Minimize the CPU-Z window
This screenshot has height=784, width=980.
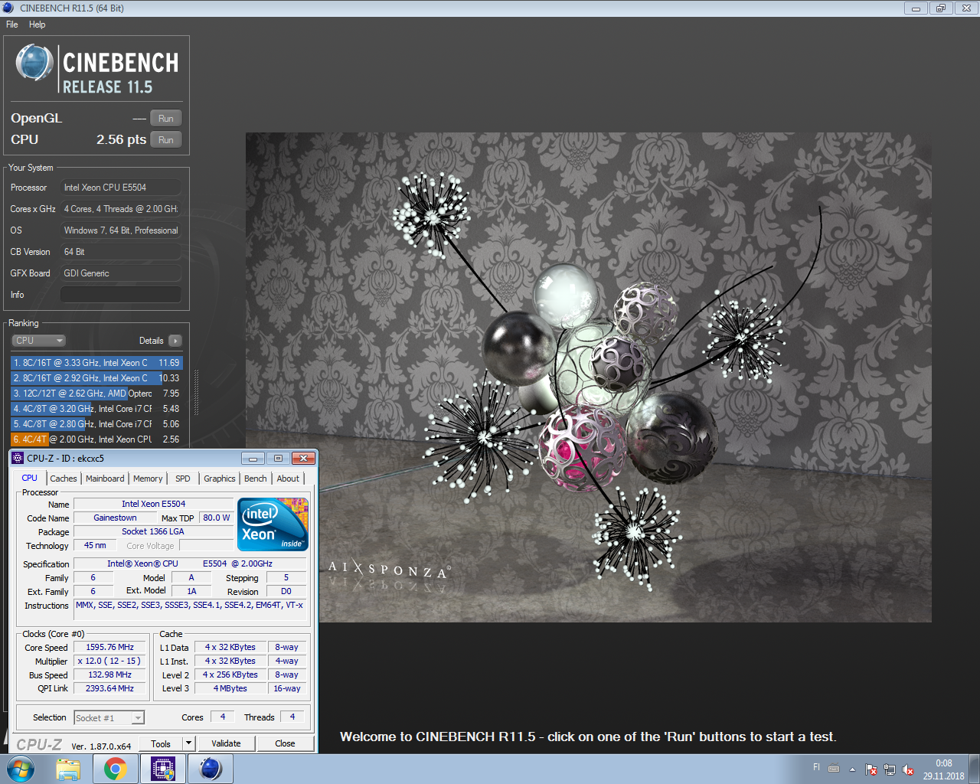tap(253, 458)
